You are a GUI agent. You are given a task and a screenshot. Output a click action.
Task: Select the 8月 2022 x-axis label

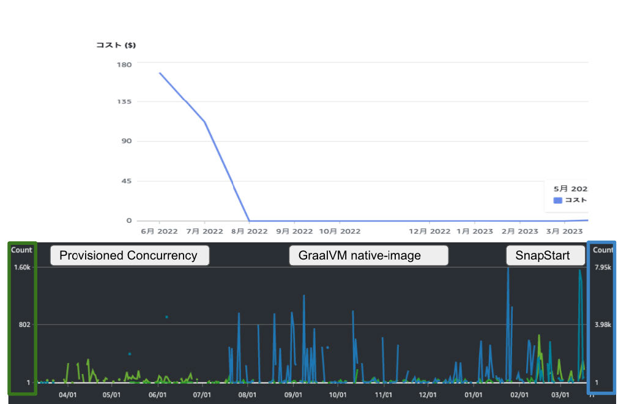(x=249, y=231)
